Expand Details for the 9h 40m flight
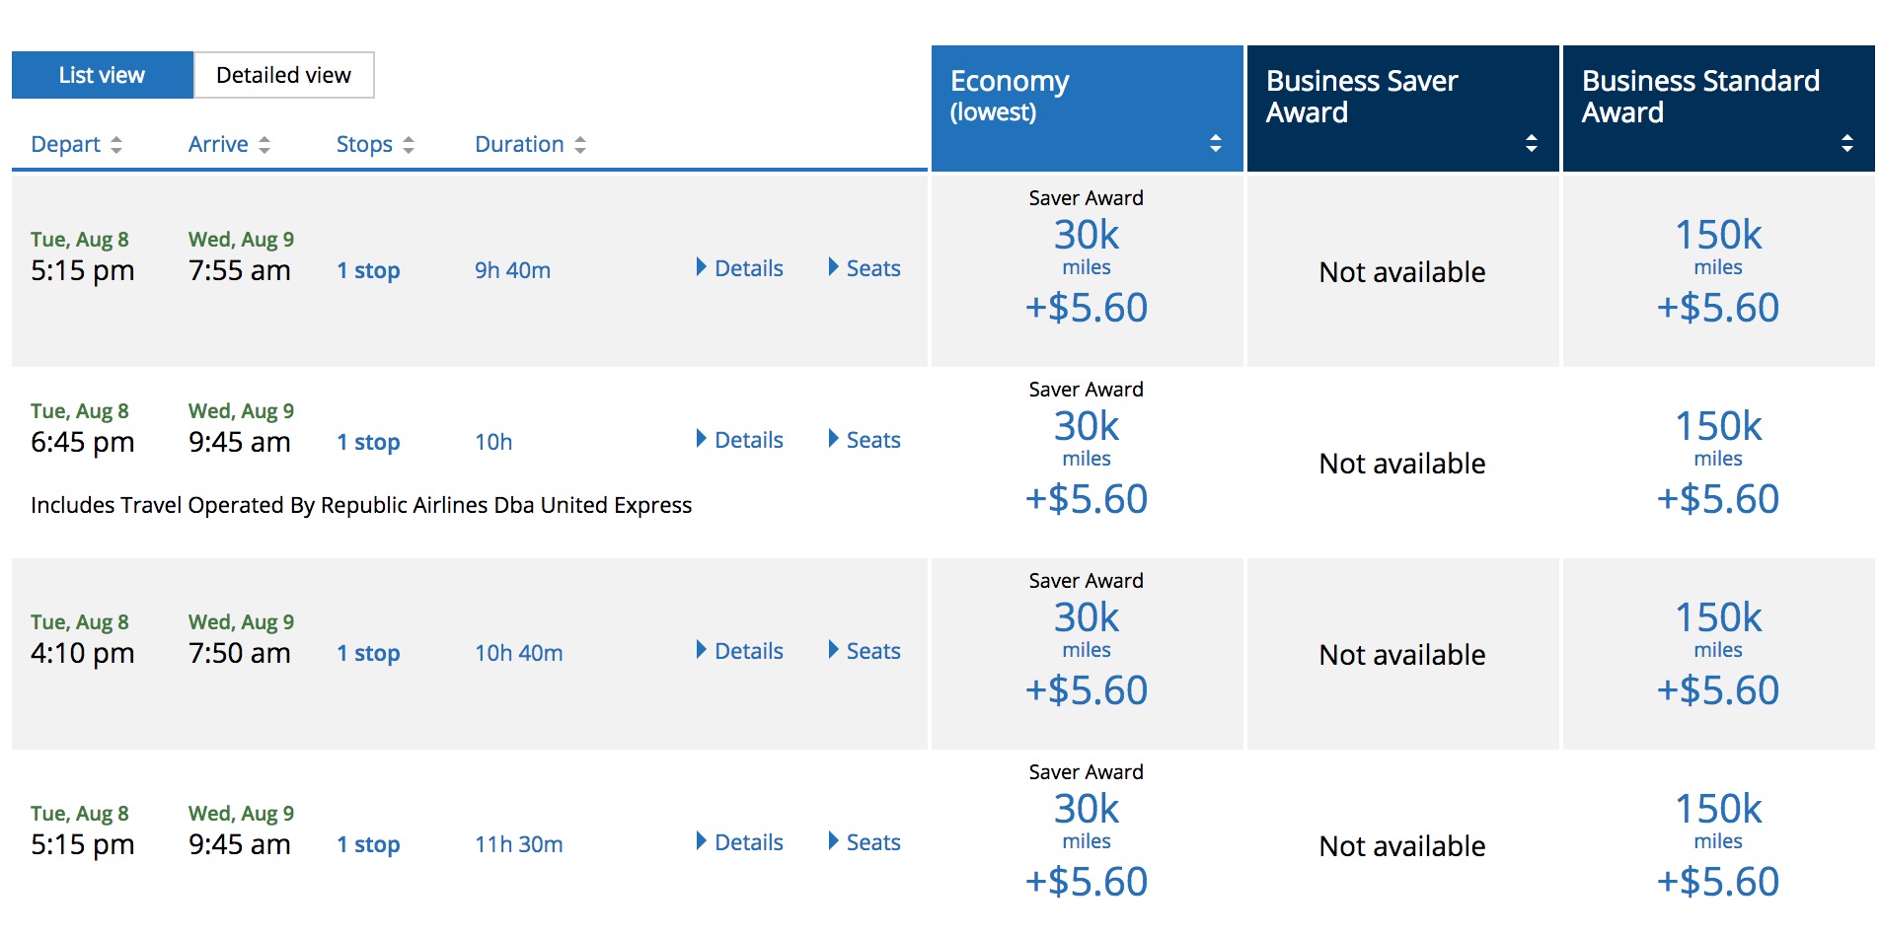The width and height of the screenshot is (1881, 937). [x=739, y=268]
